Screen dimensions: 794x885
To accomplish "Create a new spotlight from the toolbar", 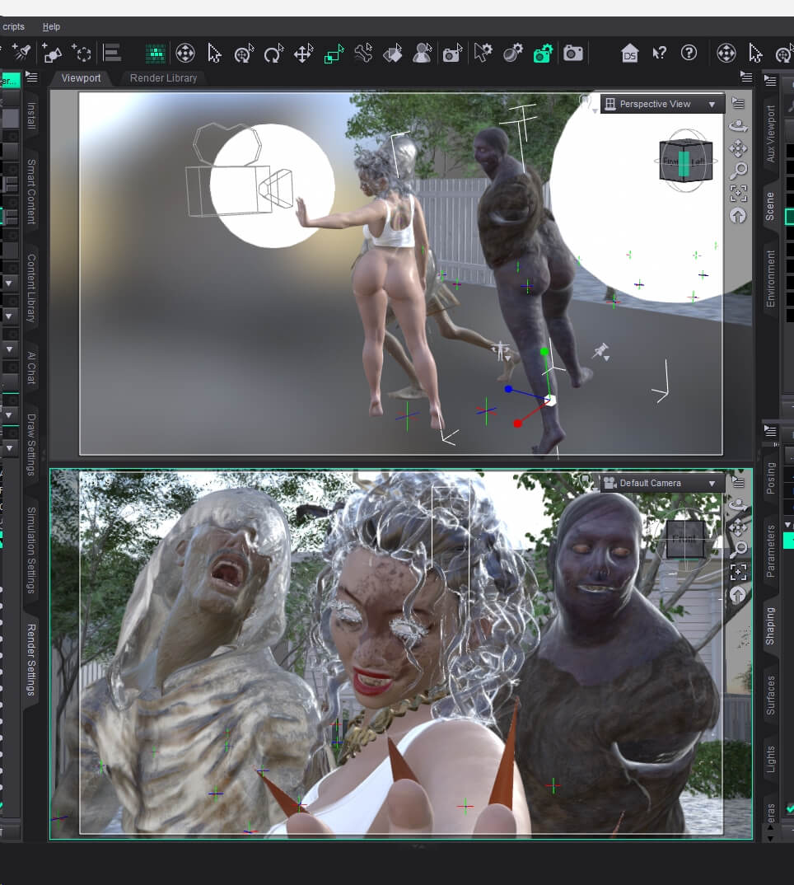I will [22, 53].
